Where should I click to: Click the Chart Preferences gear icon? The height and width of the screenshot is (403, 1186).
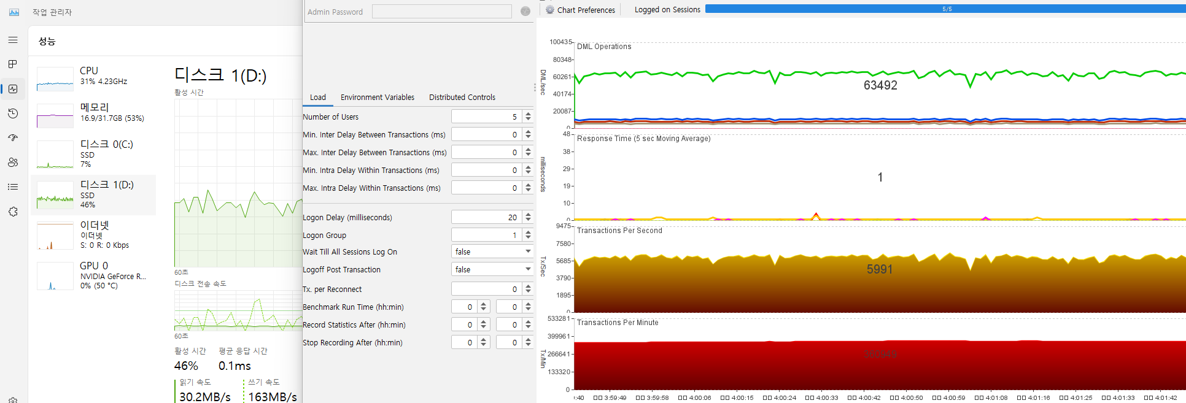pyautogui.click(x=550, y=10)
